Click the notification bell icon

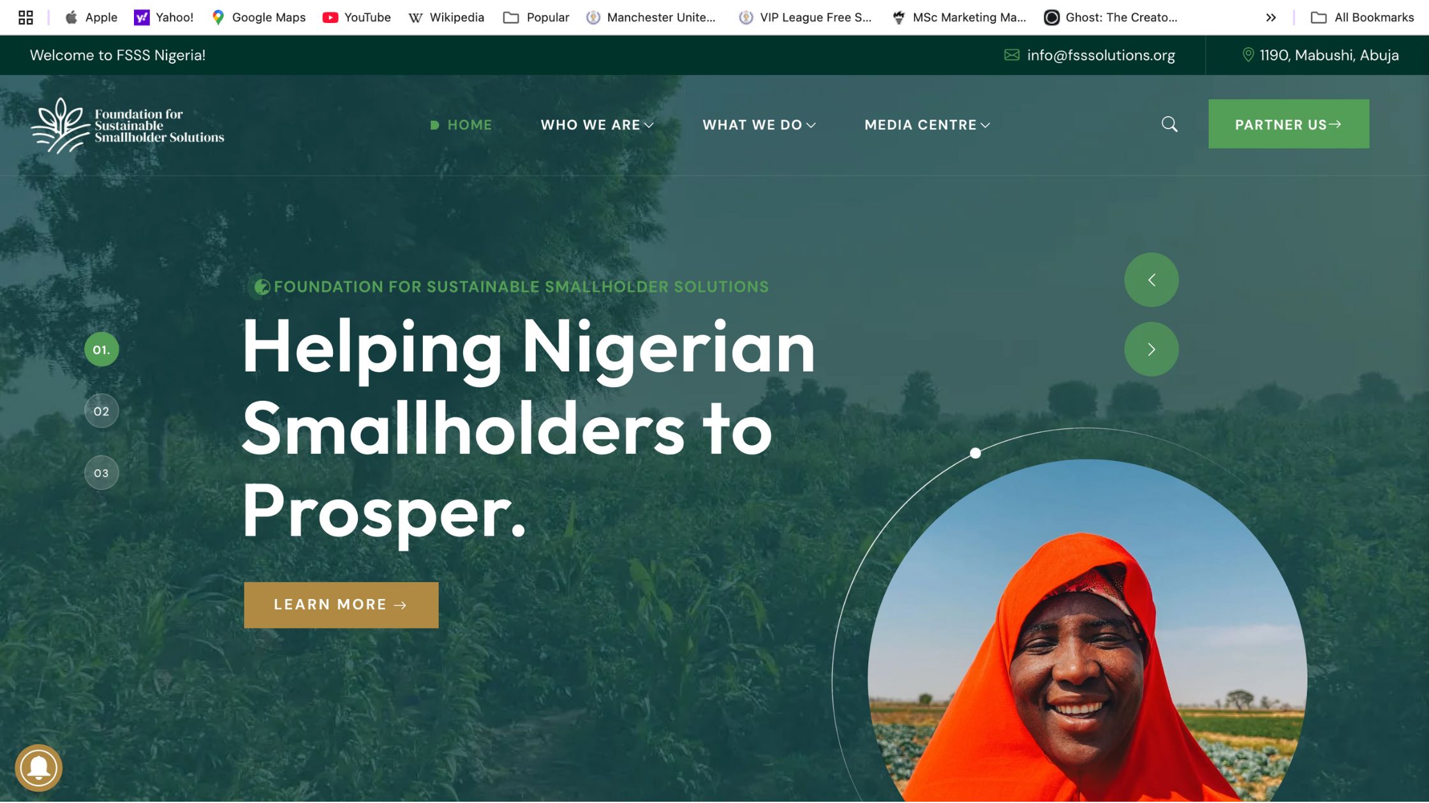[x=39, y=768]
